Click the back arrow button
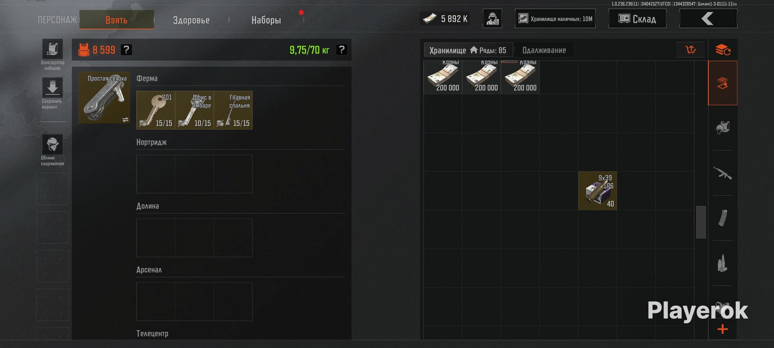Viewport: 774px width, 348px height. pos(708,19)
